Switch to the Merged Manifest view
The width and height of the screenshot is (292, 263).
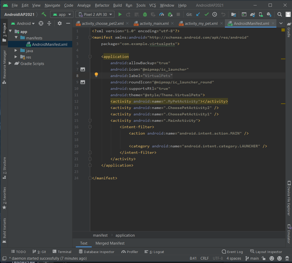coord(110,243)
